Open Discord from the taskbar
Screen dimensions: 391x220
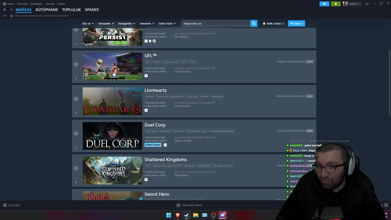coord(223,215)
